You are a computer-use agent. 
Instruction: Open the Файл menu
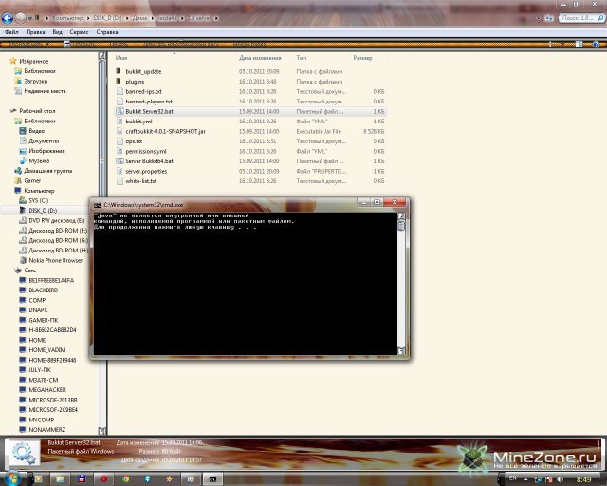tap(11, 32)
